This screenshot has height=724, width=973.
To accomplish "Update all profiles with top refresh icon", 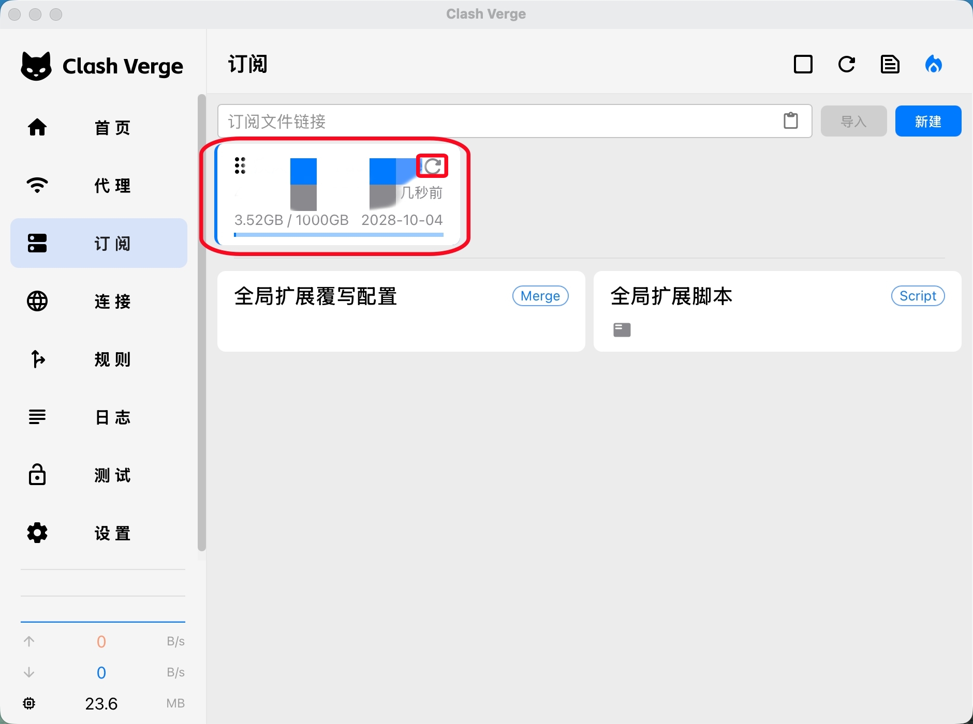I will [846, 65].
